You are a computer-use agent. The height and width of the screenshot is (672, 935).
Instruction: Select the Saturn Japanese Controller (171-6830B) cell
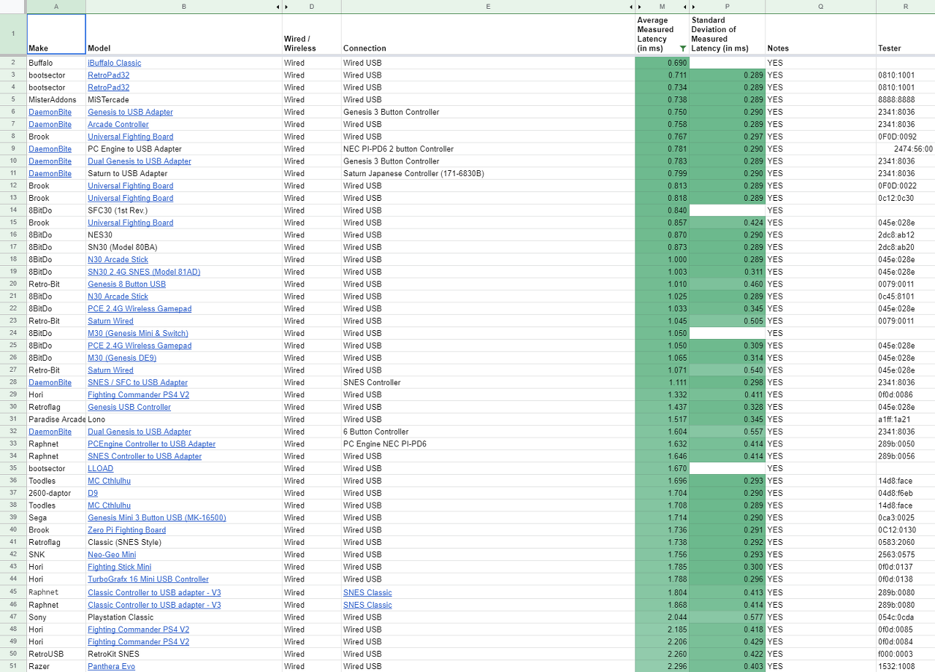pos(488,173)
